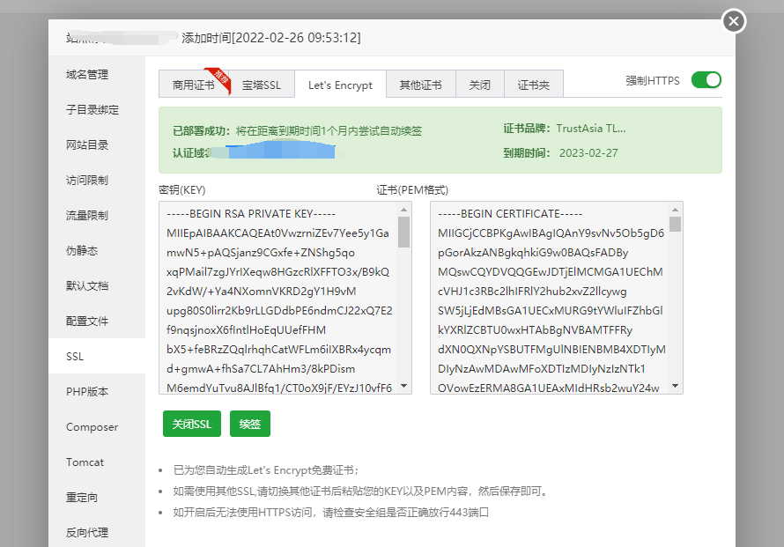Open 网站目录 settings
Screen dimensions: 784x547
(97, 145)
